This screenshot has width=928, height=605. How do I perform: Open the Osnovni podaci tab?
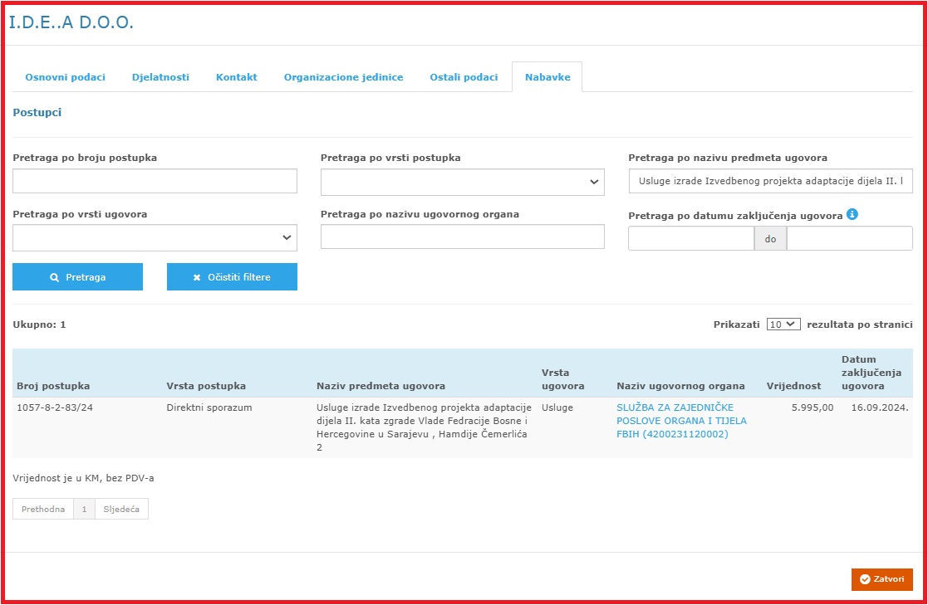[65, 77]
